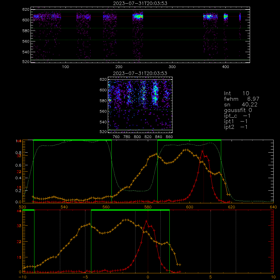Click the 'ipt_c -1' line

click(x=237, y=116)
